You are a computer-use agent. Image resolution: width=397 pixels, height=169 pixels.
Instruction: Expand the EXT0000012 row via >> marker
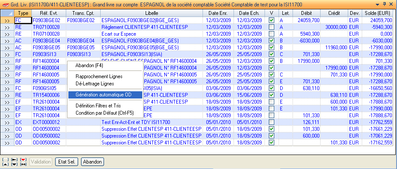pos(7,122)
